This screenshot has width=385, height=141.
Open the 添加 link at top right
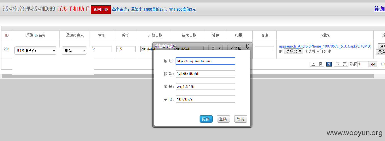380,8
